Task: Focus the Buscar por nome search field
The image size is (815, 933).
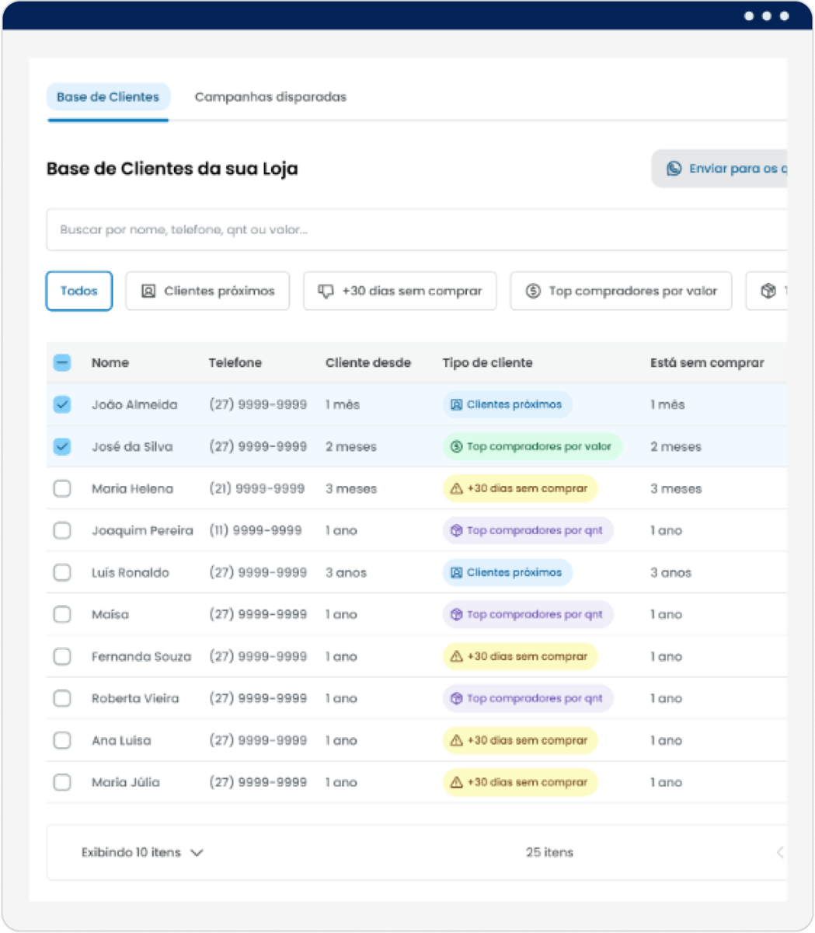Action: [416, 230]
